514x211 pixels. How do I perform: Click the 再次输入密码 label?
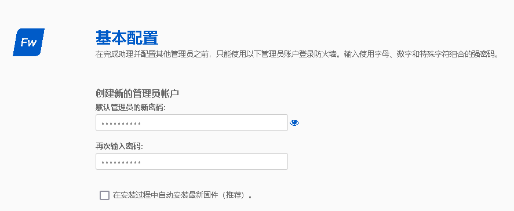pyautogui.click(x=119, y=146)
